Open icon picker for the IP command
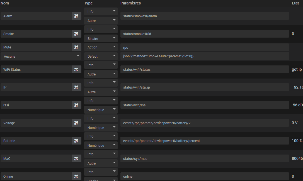Viewport: 303px width, 181px height. click(77, 87)
